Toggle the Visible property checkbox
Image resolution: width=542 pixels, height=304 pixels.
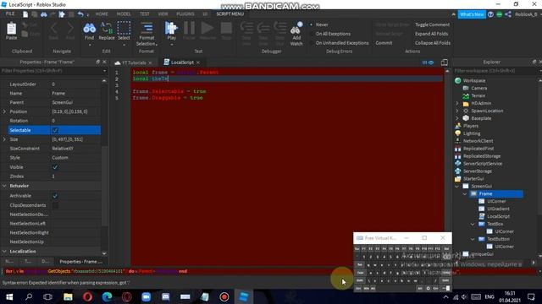[55, 167]
